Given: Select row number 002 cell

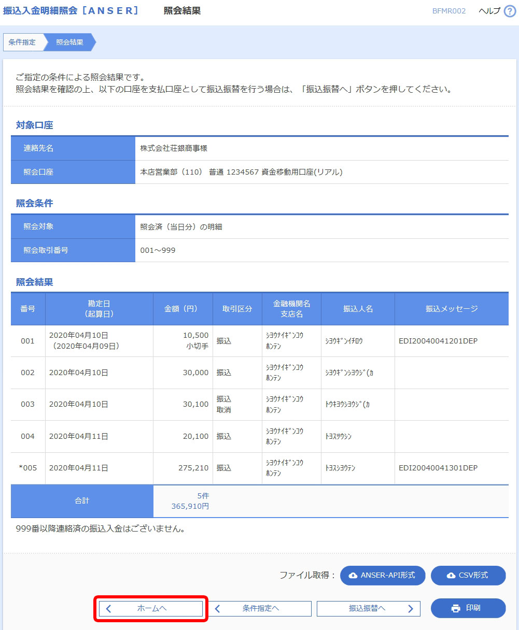Looking at the screenshot, I should click(28, 373).
